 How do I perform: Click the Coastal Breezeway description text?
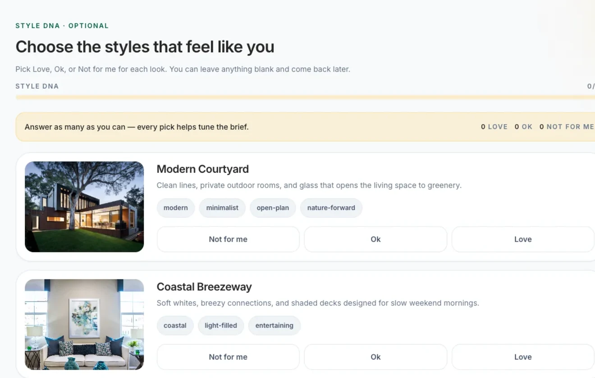tap(318, 303)
